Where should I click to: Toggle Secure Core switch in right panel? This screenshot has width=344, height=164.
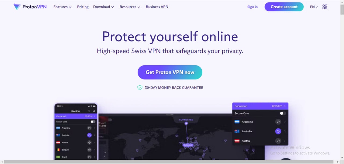283,113
